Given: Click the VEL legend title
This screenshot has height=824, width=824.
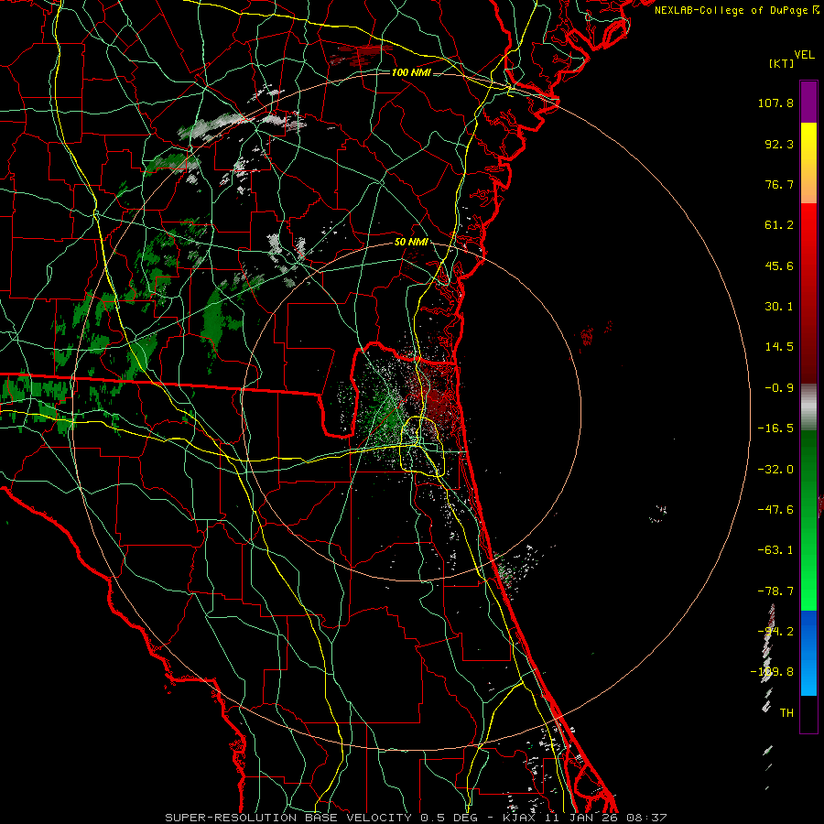Looking at the screenshot, I should [x=804, y=55].
